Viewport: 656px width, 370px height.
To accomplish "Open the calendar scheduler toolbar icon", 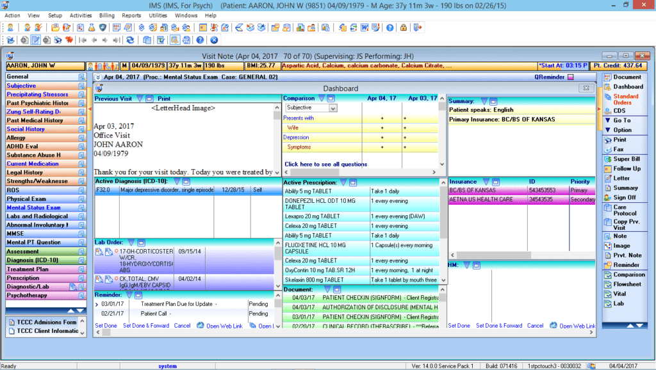I will click(x=203, y=28).
